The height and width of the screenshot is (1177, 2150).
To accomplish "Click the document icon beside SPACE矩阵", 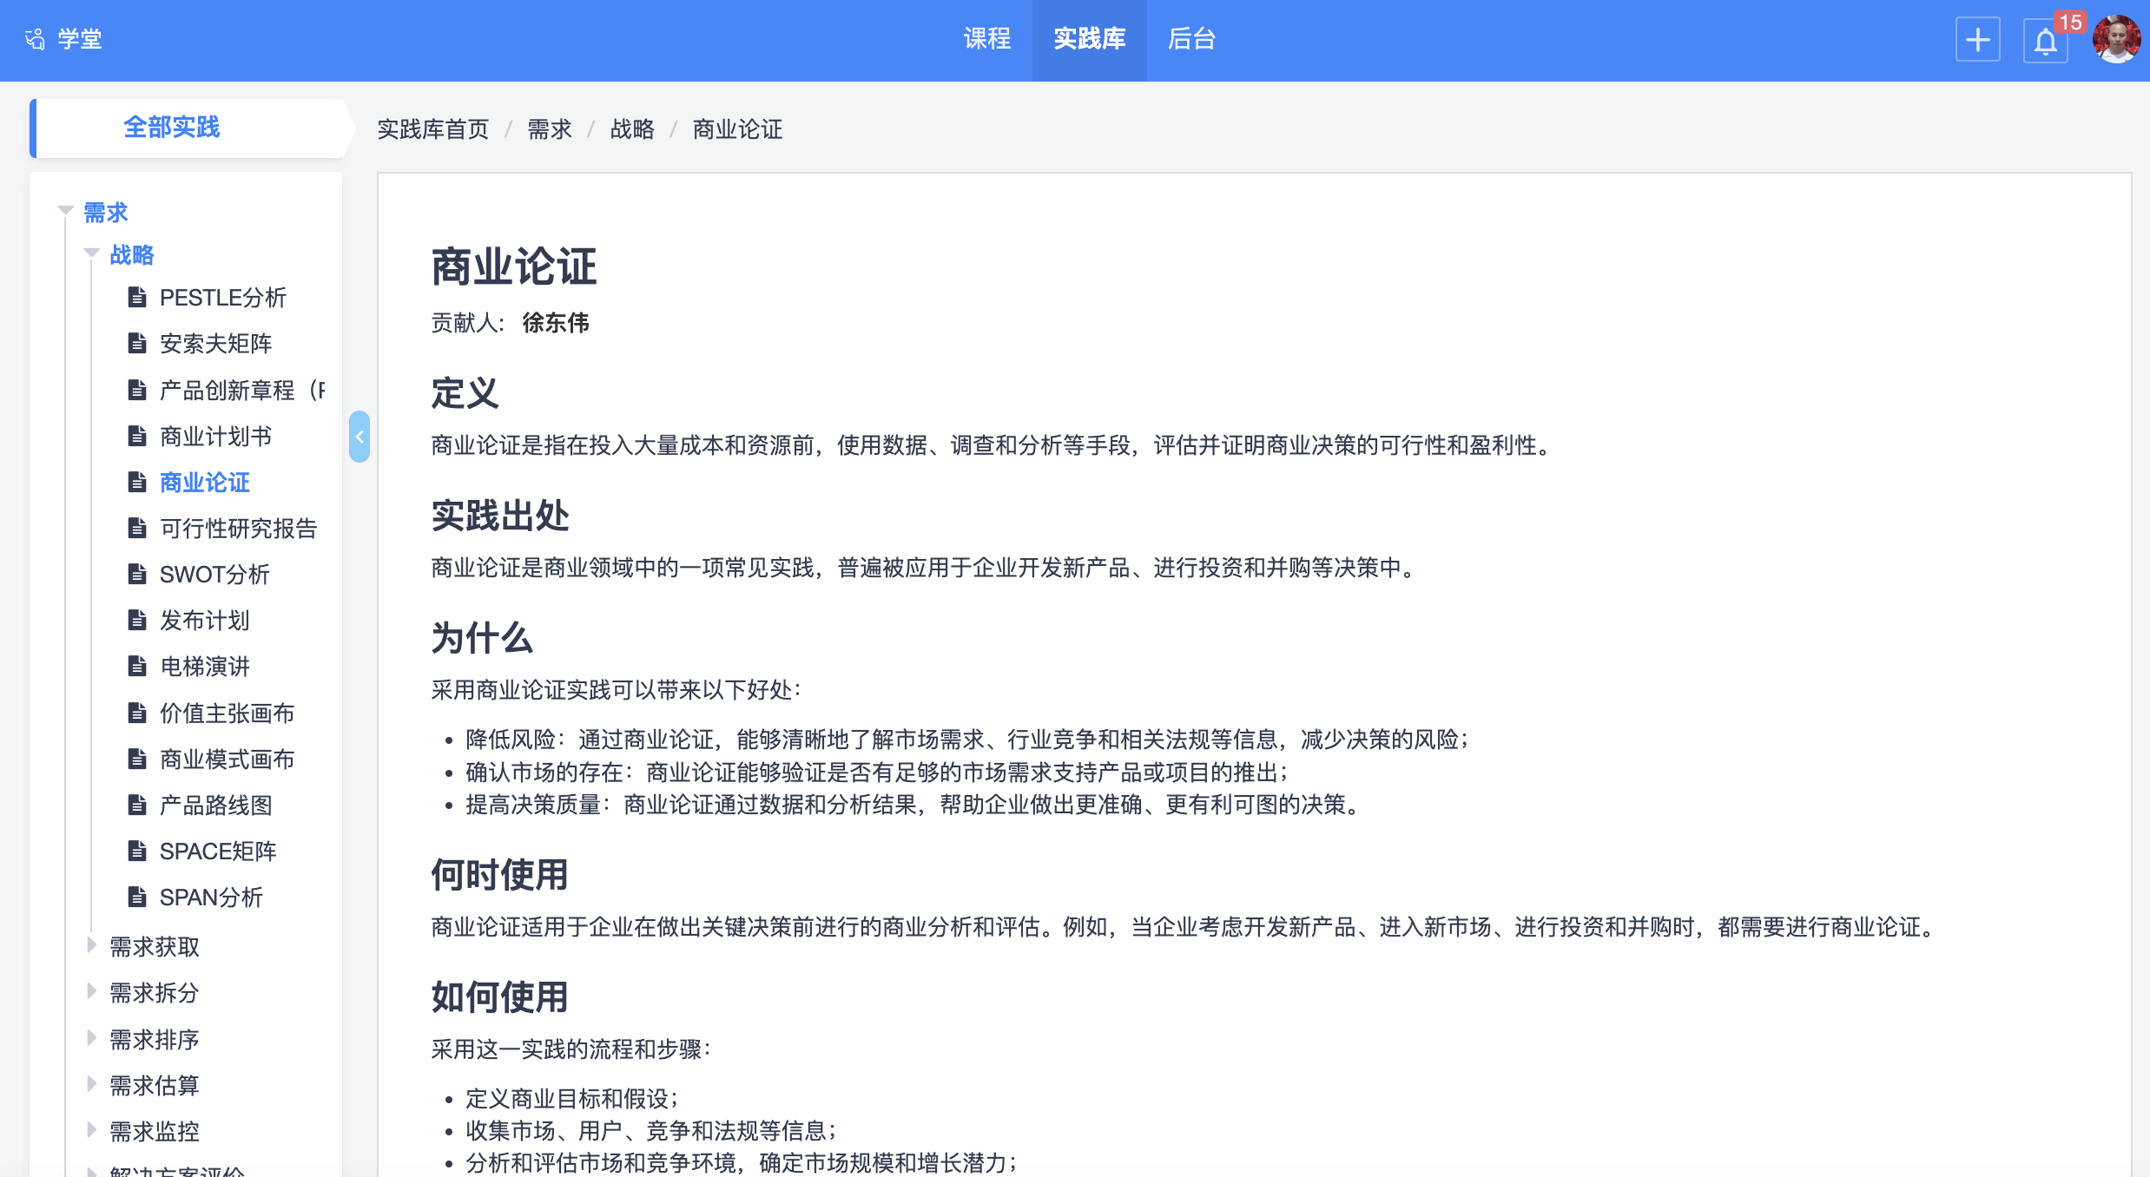I will point(137,851).
